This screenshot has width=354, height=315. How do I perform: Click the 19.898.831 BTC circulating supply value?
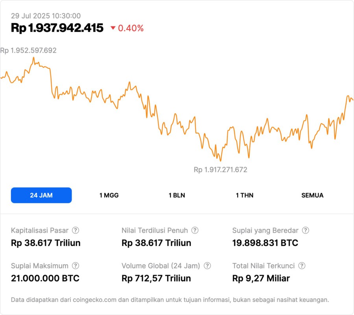265,243
